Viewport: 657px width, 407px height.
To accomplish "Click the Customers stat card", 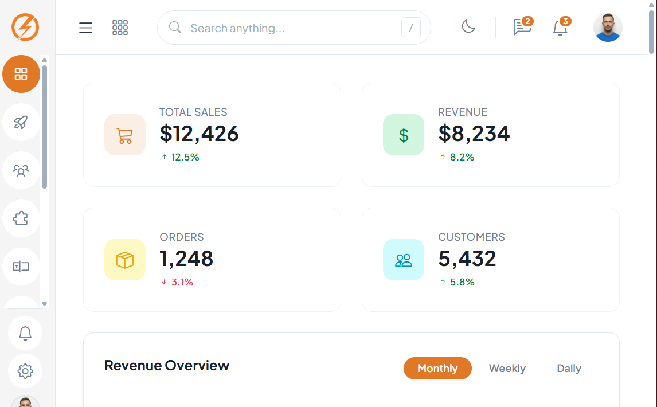I will click(x=491, y=259).
